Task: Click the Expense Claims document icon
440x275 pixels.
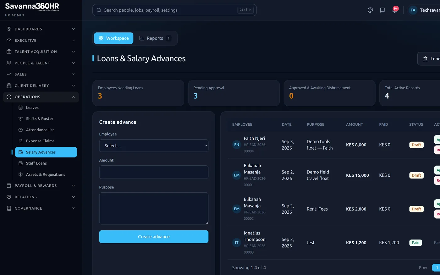Action: [20, 141]
